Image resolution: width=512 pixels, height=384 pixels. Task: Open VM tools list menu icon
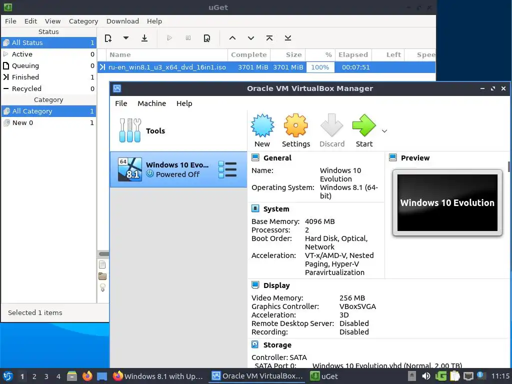point(227,169)
